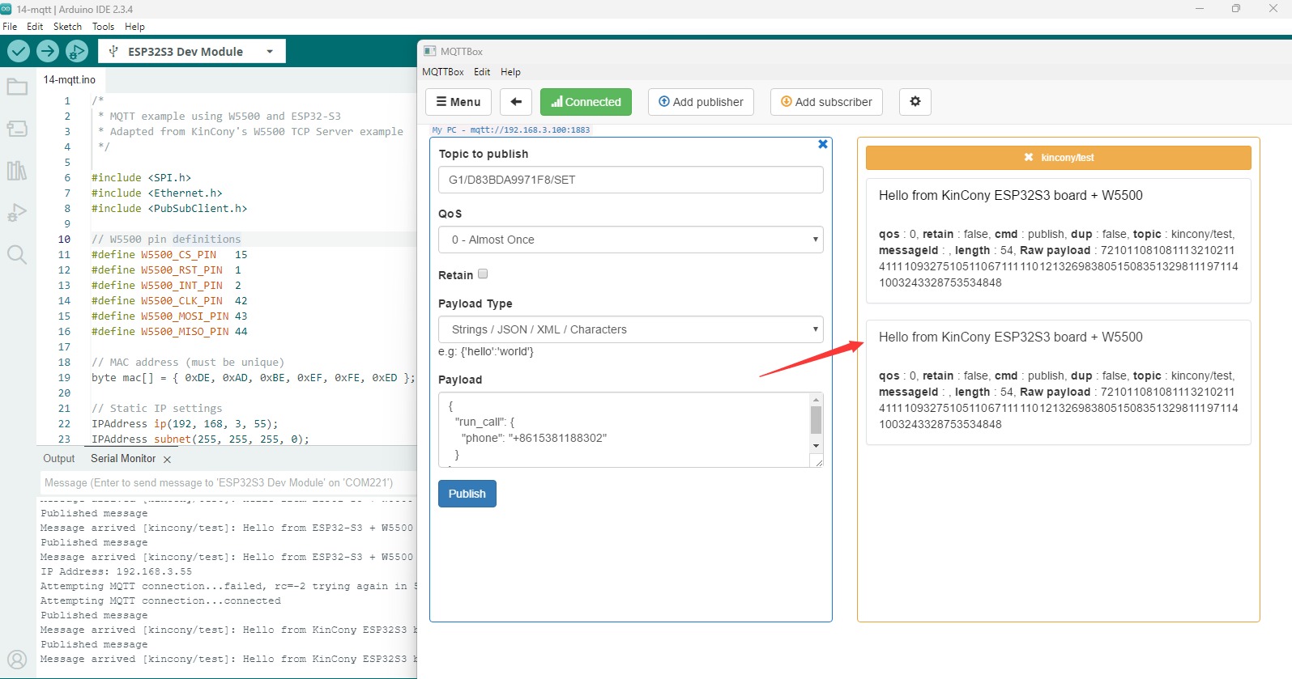The image size is (1292, 679).
Task: Open the Sketch menu in Arduino IDE
Action: 67,27
